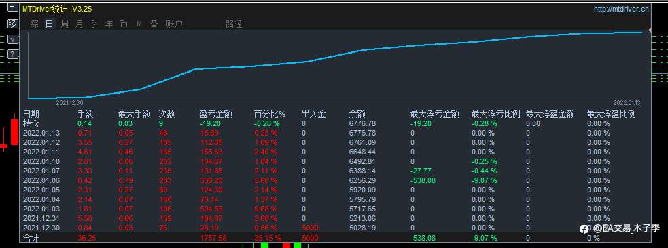Open the 年 yearly tab
Viewport: 668px width, 248px height.
pyautogui.click(x=109, y=24)
